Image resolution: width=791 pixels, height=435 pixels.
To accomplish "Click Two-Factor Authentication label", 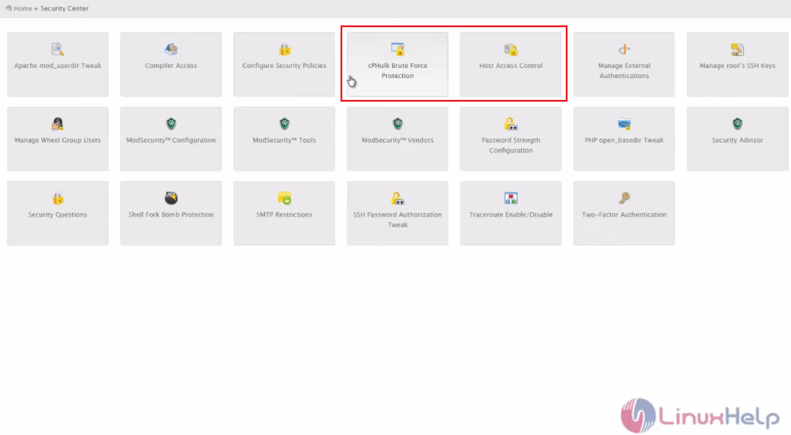I will (x=624, y=215).
